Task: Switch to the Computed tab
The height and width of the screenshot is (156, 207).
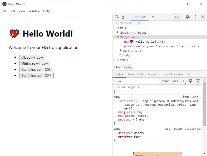Action: pyautogui.click(x=135, y=74)
